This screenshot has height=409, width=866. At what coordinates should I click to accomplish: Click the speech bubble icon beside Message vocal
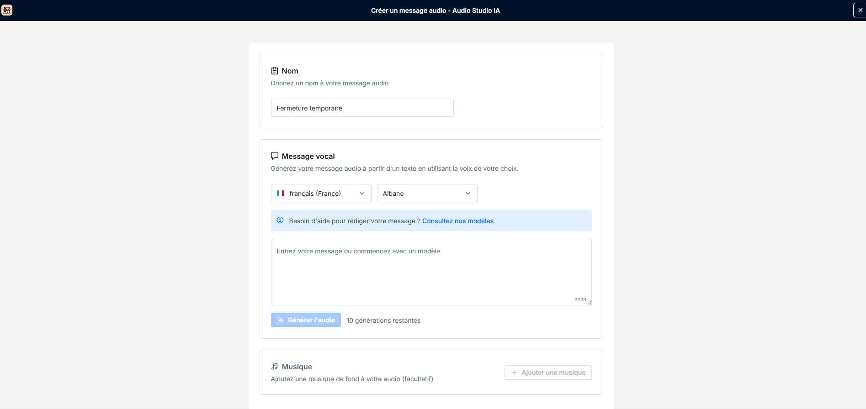[x=275, y=156]
